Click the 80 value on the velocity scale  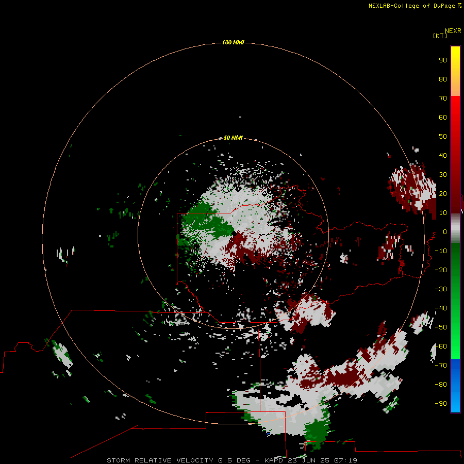(x=443, y=79)
